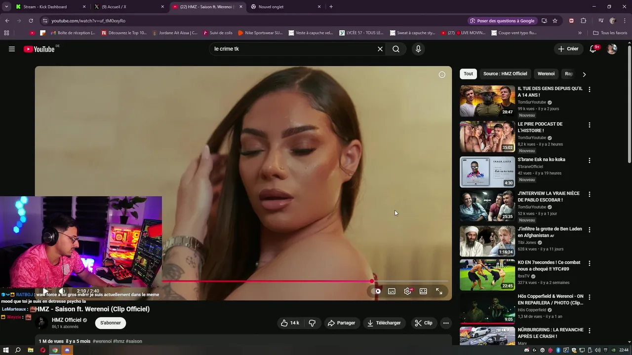The width and height of the screenshot is (632, 355).
Task: Open the Suivi de colis bookmark
Action: [217, 33]
